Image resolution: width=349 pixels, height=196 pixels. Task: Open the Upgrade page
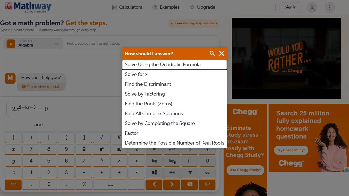202,7
